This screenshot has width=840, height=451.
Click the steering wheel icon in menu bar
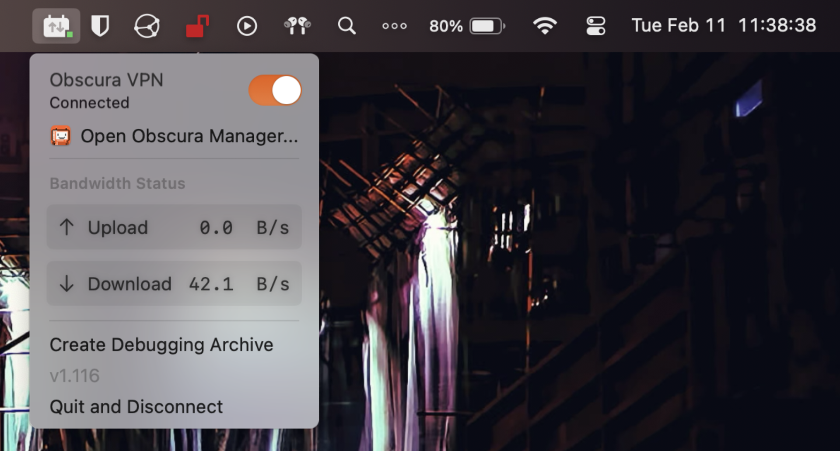147,26
